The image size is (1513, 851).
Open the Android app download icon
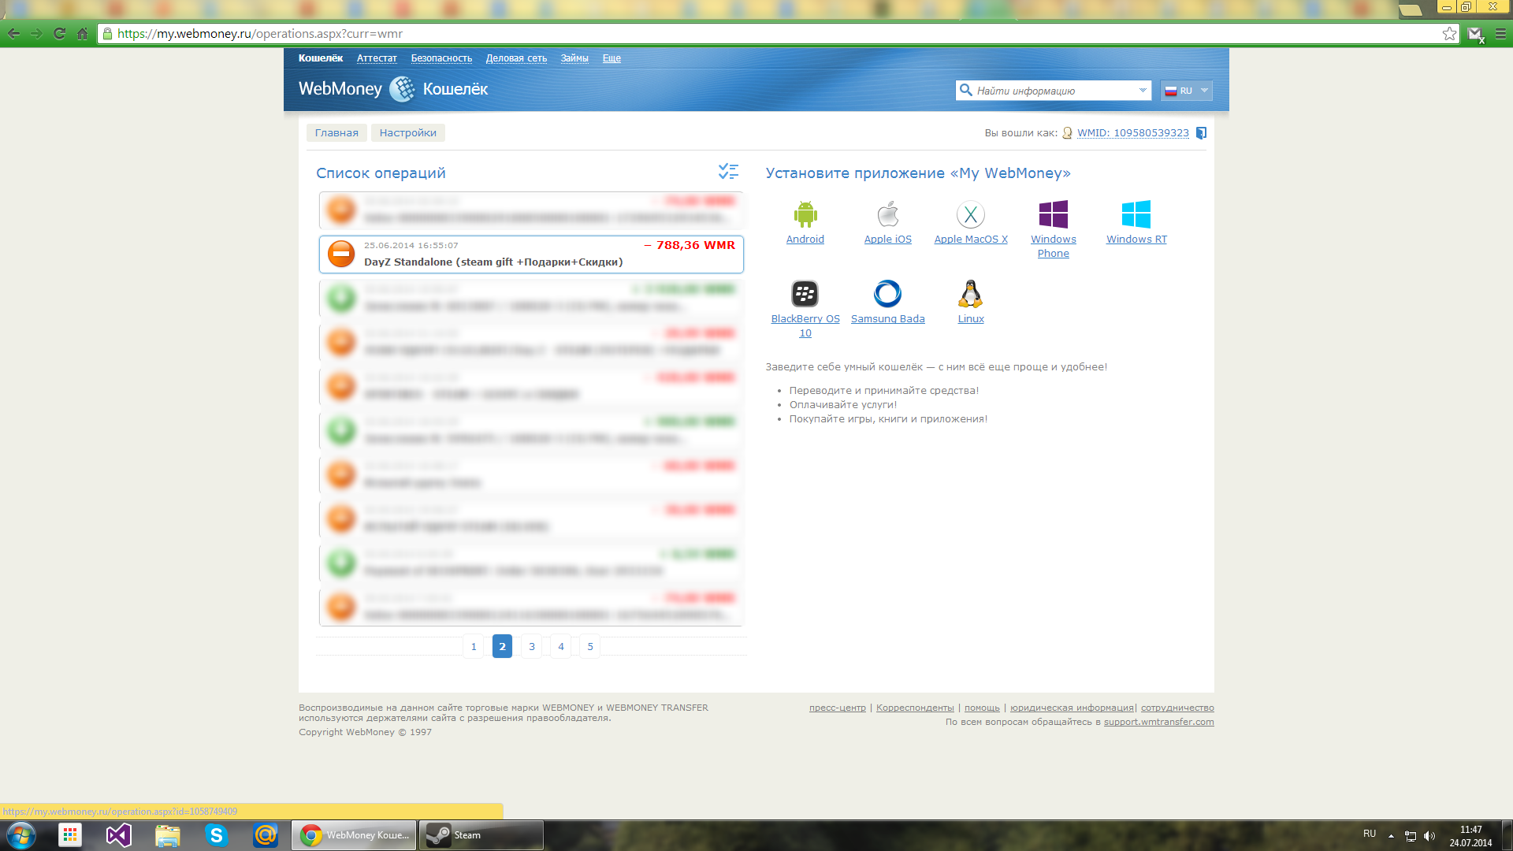pyautogui.click(x=805, y=214)
